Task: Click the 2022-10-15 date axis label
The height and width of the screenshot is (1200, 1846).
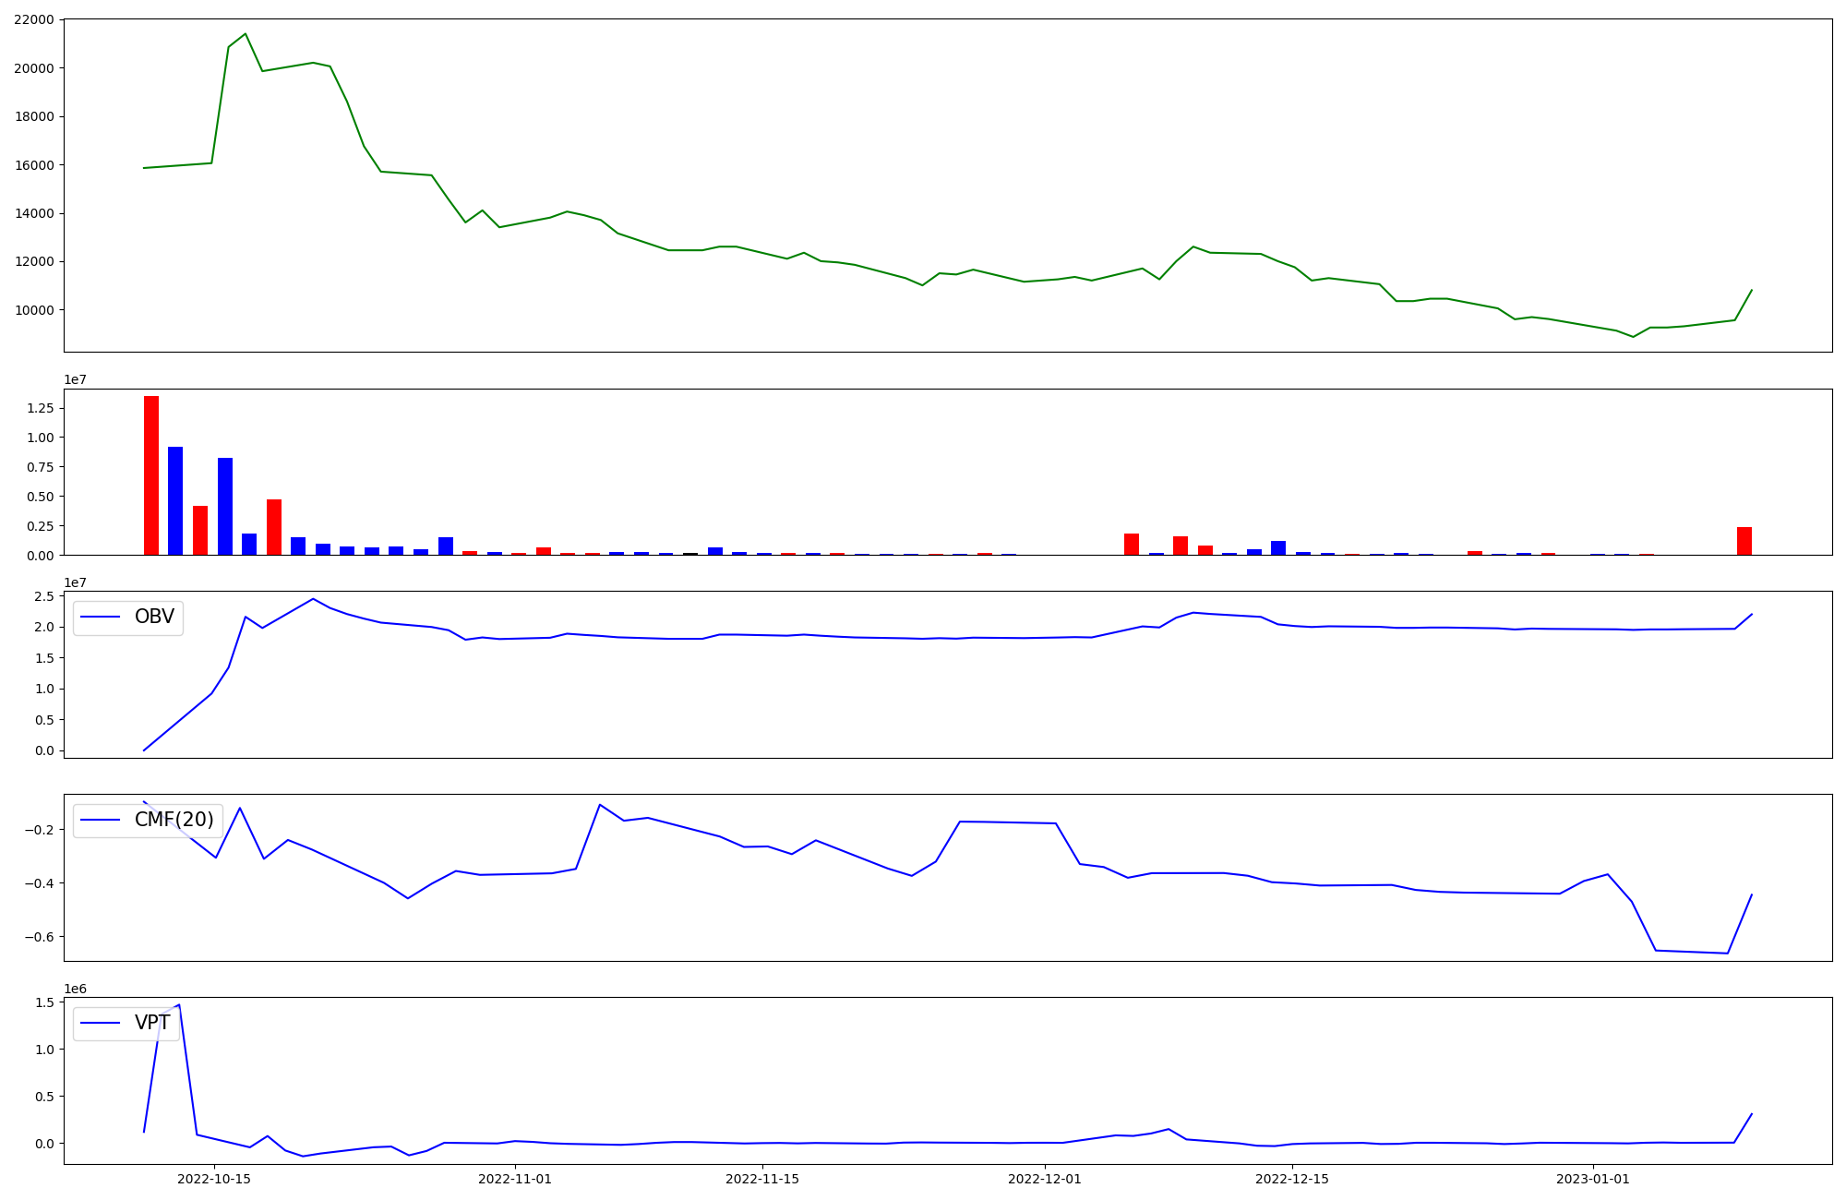Action: pyautogui.click(x=214, y=1179)
